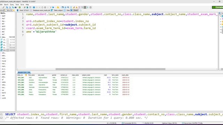
Task: Select the user database in the tree
Action: coord(3,95)
